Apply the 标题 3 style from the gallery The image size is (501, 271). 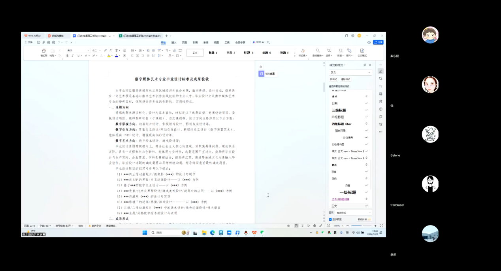click(x=249, y=53)
